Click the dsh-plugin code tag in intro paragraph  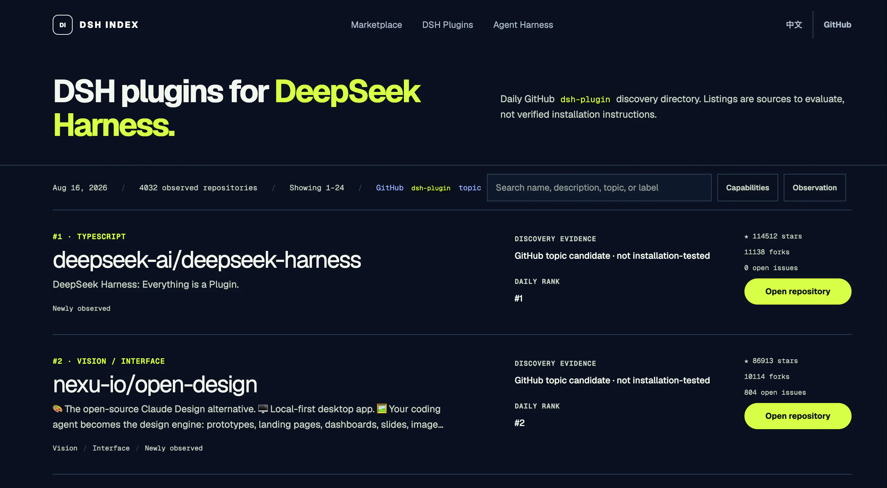(x=585, y=99)
